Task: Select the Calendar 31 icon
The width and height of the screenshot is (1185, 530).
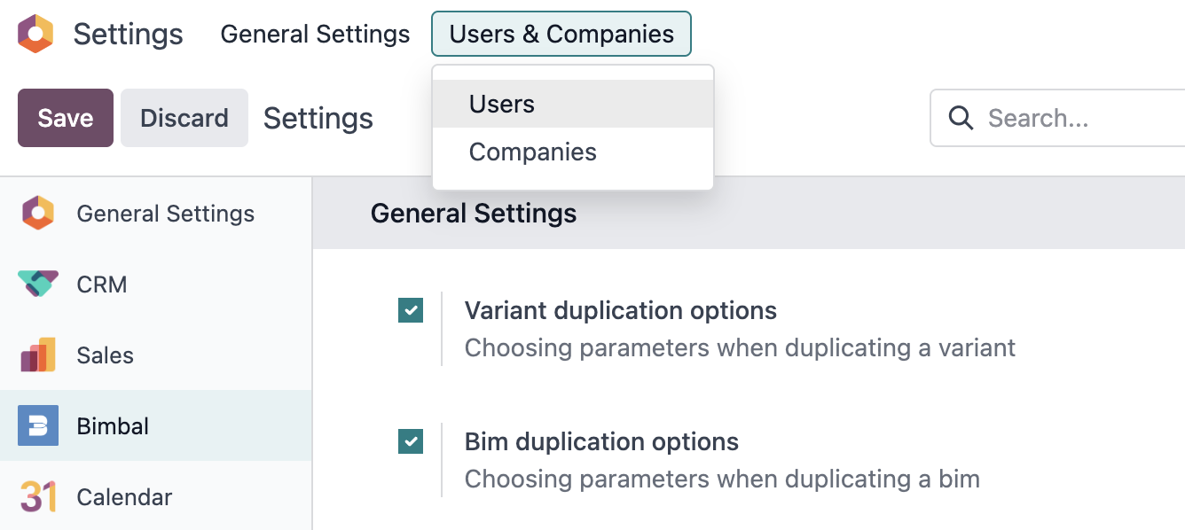Action: 38,497
